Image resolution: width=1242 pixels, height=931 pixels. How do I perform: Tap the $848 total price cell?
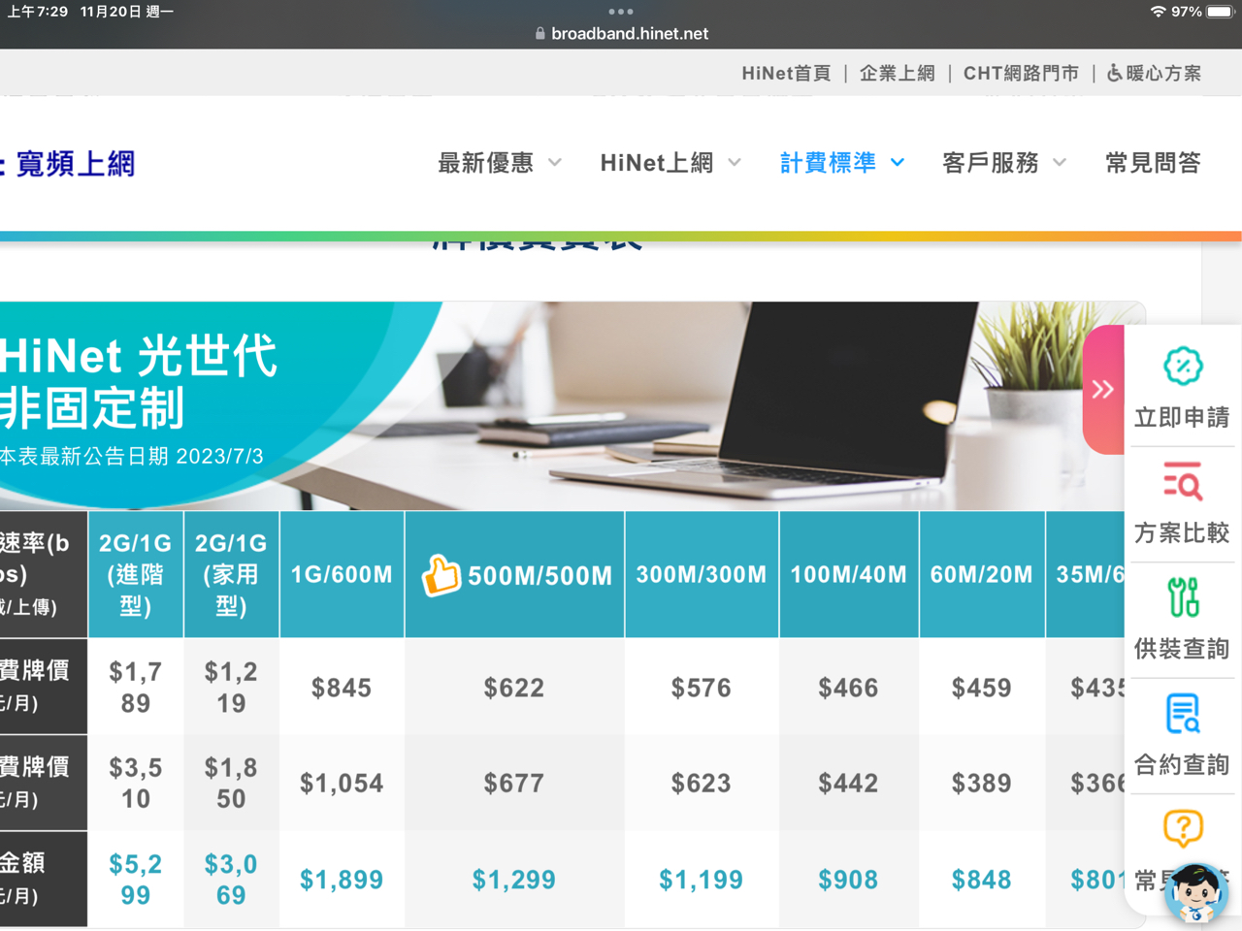tap(982, 880)
